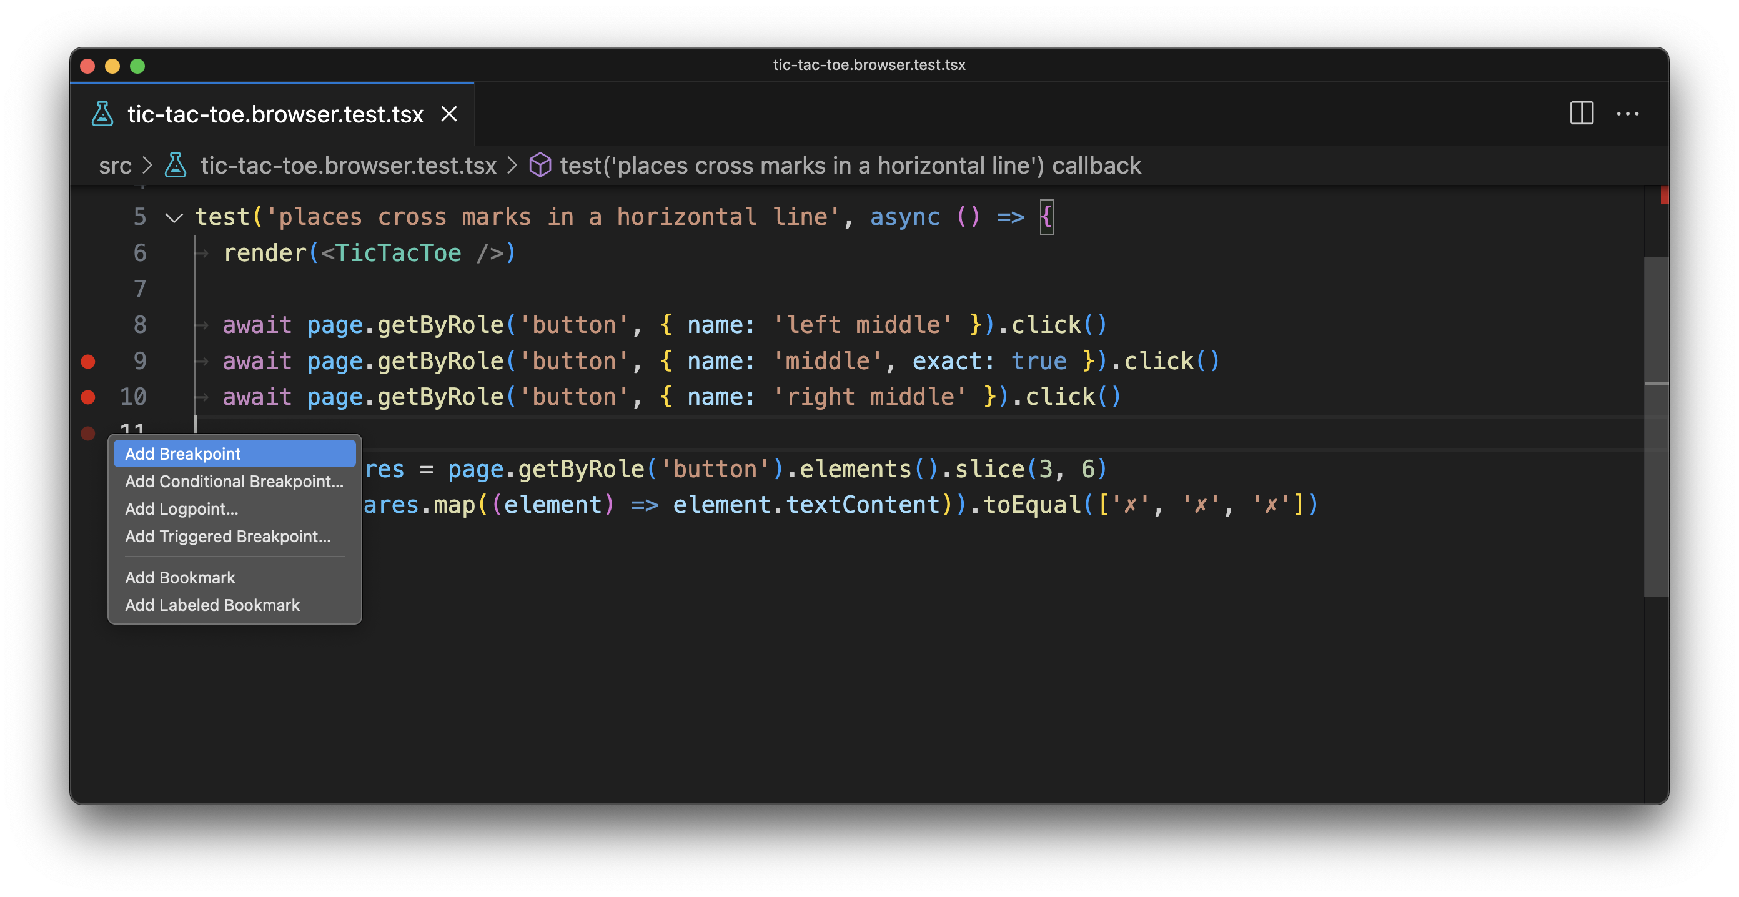
Task: Choose Add Breakpoint from the context menu
Action: 234,453
